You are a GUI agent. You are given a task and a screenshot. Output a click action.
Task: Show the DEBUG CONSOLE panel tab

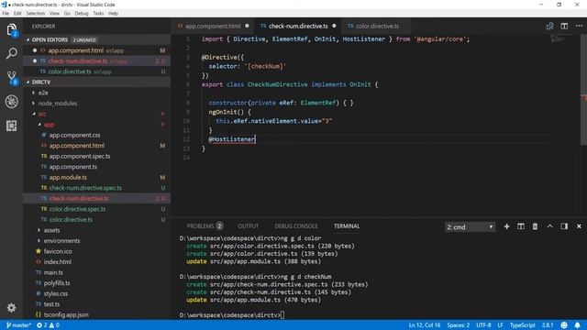[296, 226]
